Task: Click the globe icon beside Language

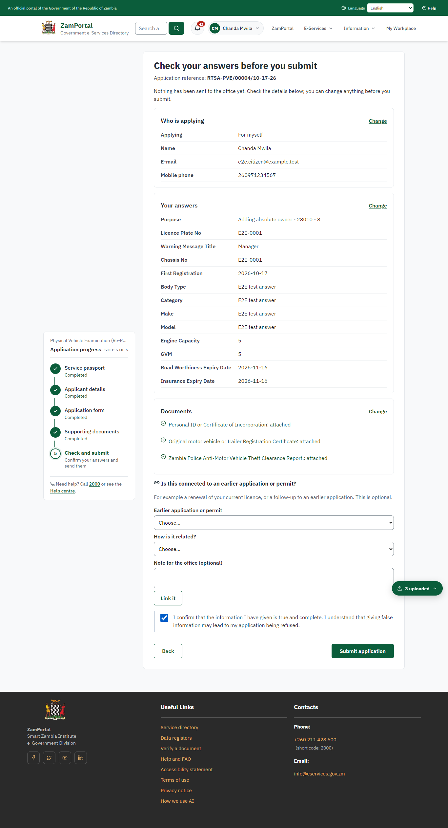Action: point(344,8)
